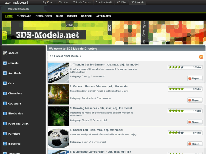Viewport: 206px width, 154px height.
Task: Click the "3 Votes" count for Cartooni House
Action: coord(197,89)
